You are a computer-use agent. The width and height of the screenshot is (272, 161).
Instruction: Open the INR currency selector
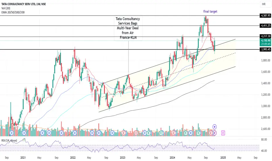(265, 4)
